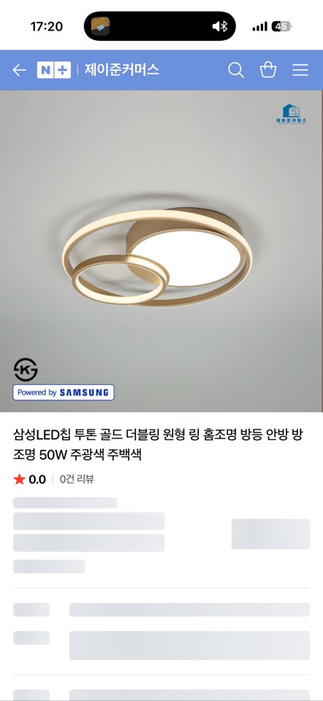The image size is (323, 701).
Task: Tap the battery indicator showing 45
Action: tap(281, 26)
